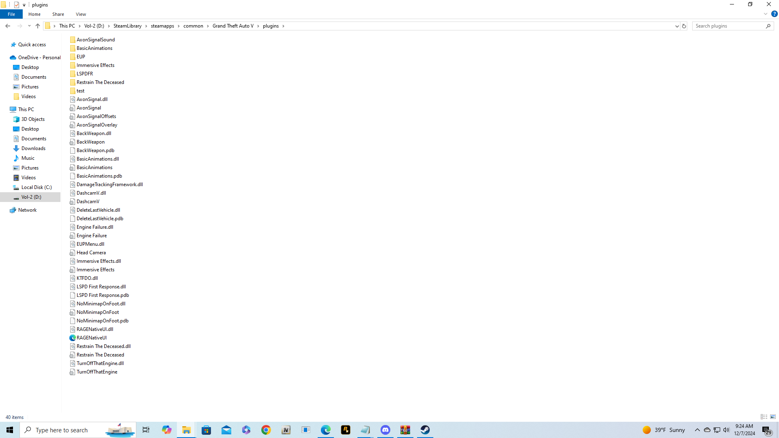The image size is (779, 438).
Task: Open the Steam taskbar icon
Action: 425,430
